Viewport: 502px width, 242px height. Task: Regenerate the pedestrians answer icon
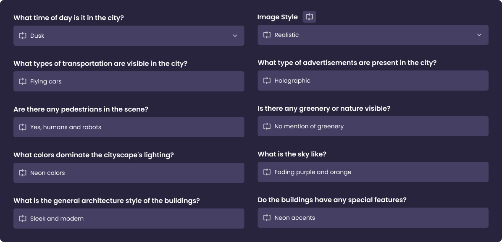(23, 127)
